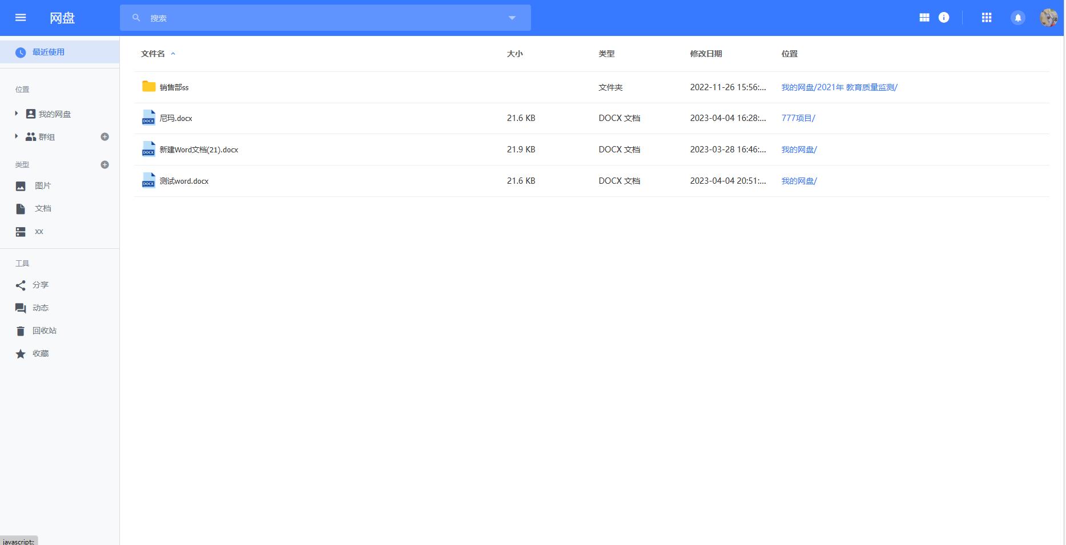The image size is (1066, 545).
Task: Follow the 我的网盘/2021年 教育质量监测/ link
Action: pos(839,87)
